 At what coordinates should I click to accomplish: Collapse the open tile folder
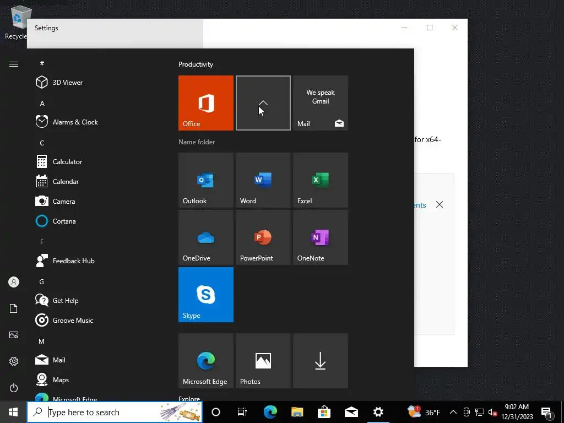[x=263, y=103]
